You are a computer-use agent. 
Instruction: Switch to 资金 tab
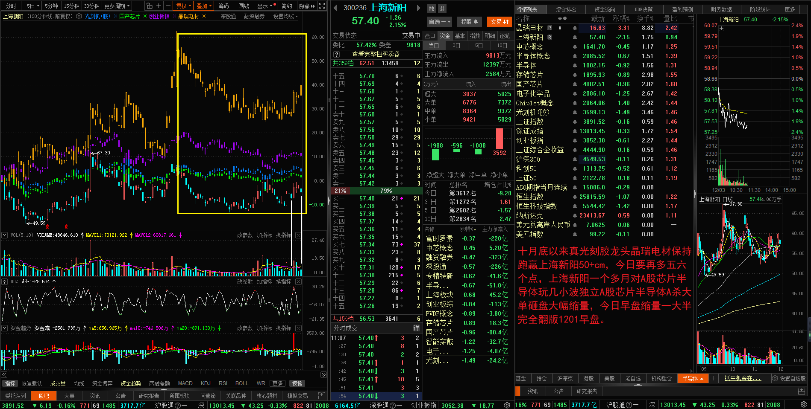coord(445,36)
